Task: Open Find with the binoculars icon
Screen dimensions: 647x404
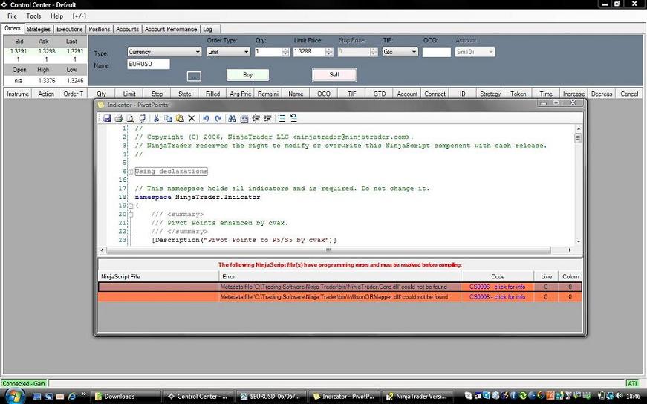Action: pyautogui.click(x=233, y=118)
